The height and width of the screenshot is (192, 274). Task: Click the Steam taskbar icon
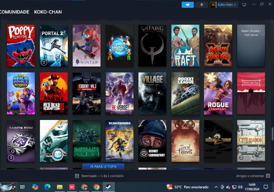[x=109, y=187]
